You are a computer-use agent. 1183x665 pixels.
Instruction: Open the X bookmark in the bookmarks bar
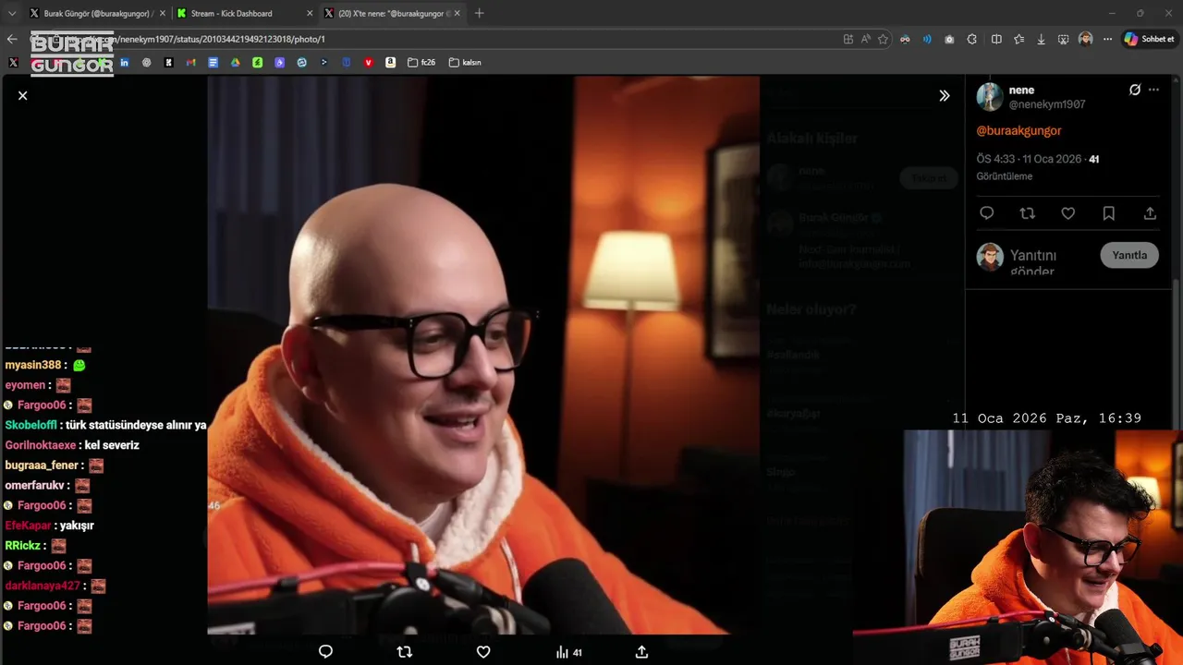click(x=13, y=63)
